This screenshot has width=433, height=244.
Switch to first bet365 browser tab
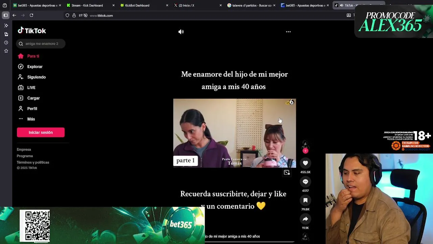37,5
